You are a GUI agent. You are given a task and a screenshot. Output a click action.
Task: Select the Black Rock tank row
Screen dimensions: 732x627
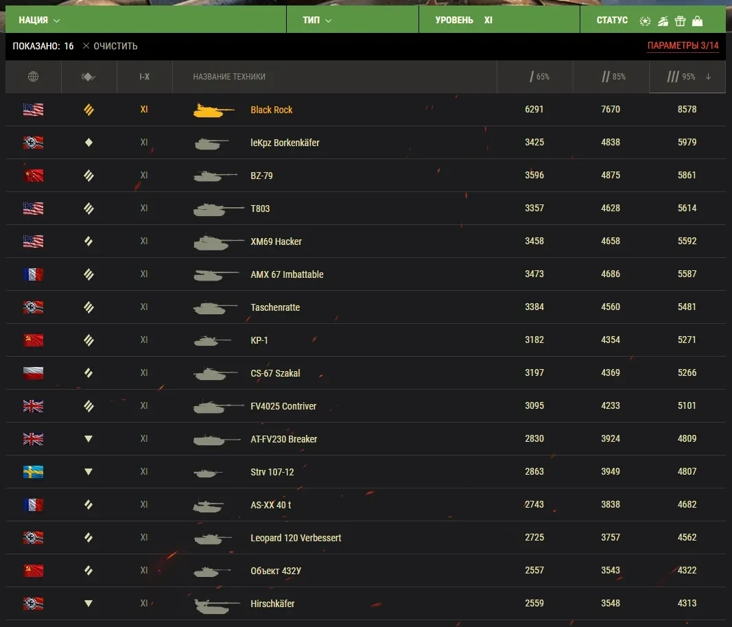point(272,110)
